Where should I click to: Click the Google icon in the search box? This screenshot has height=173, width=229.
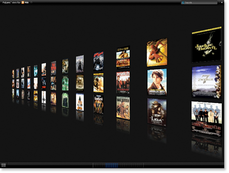(x=183, y=2)
